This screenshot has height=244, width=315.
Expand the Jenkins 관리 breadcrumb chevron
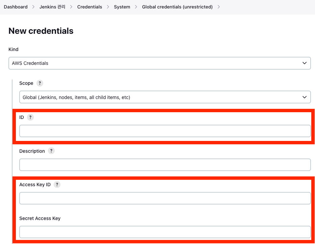click(x=71, y=7)
